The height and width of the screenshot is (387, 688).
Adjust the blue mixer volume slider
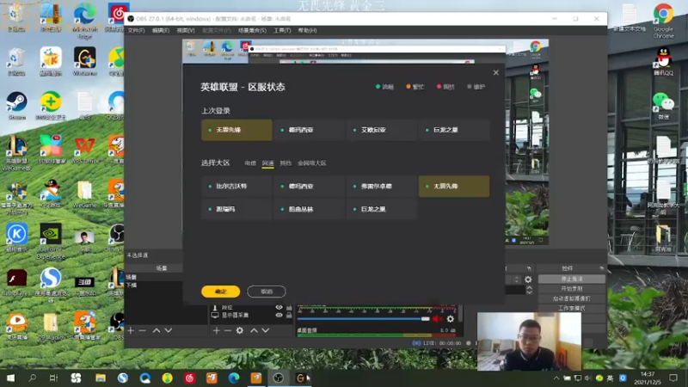pyautogui.click(x=363, y=319)
